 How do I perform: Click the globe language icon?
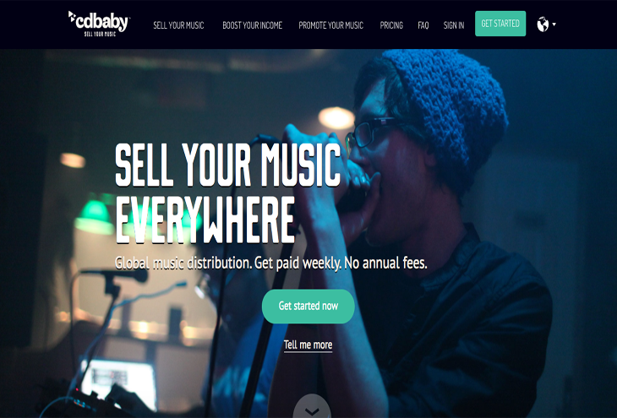(x=543, y=24)
